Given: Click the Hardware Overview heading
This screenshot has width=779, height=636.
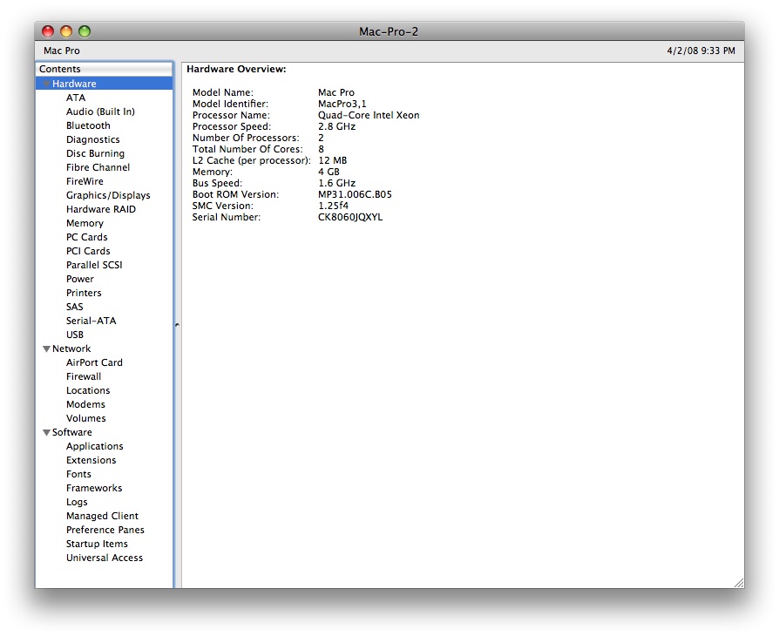Looking at the screenshot, I should (x=236, y=69).
